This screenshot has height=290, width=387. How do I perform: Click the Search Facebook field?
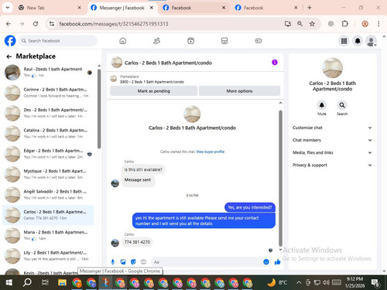click(58, 41)
